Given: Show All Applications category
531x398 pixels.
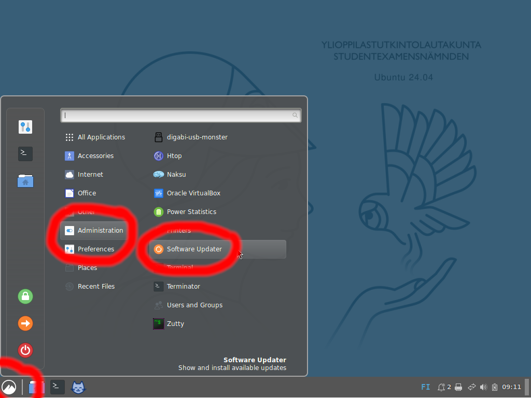Looking at the screenshot, I should tap(101, 137).
